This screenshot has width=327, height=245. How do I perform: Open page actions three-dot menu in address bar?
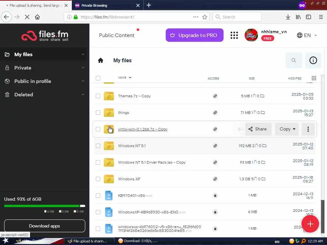tap(196, 17)
